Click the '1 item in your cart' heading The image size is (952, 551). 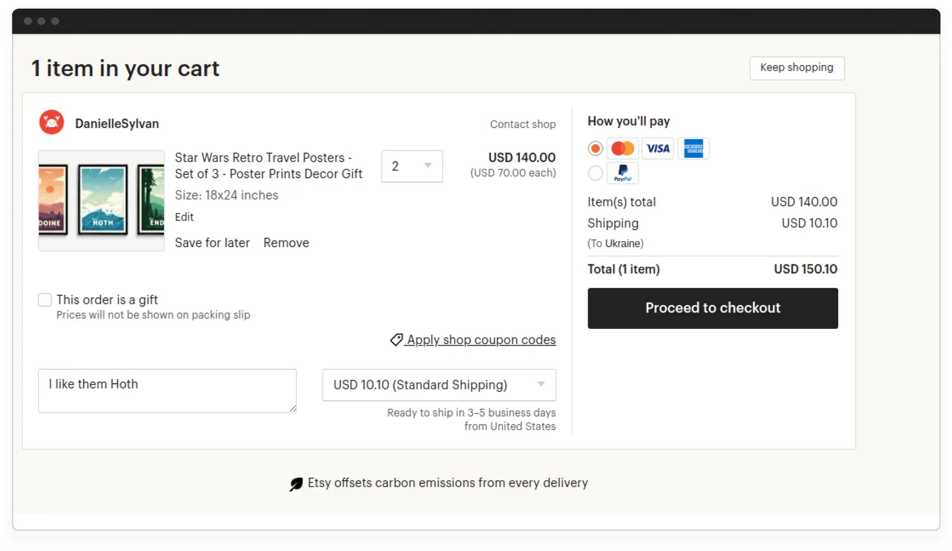coord(125,69)
